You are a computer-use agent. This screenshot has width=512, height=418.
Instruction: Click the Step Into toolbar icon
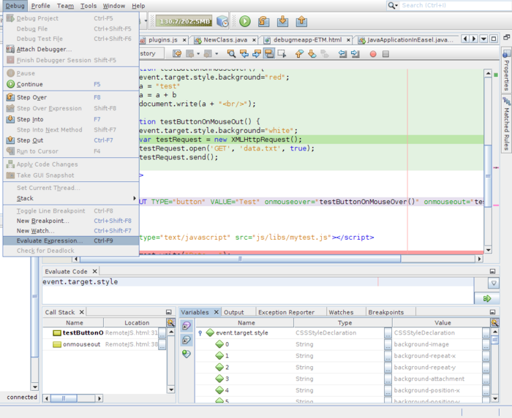[282, 21]
